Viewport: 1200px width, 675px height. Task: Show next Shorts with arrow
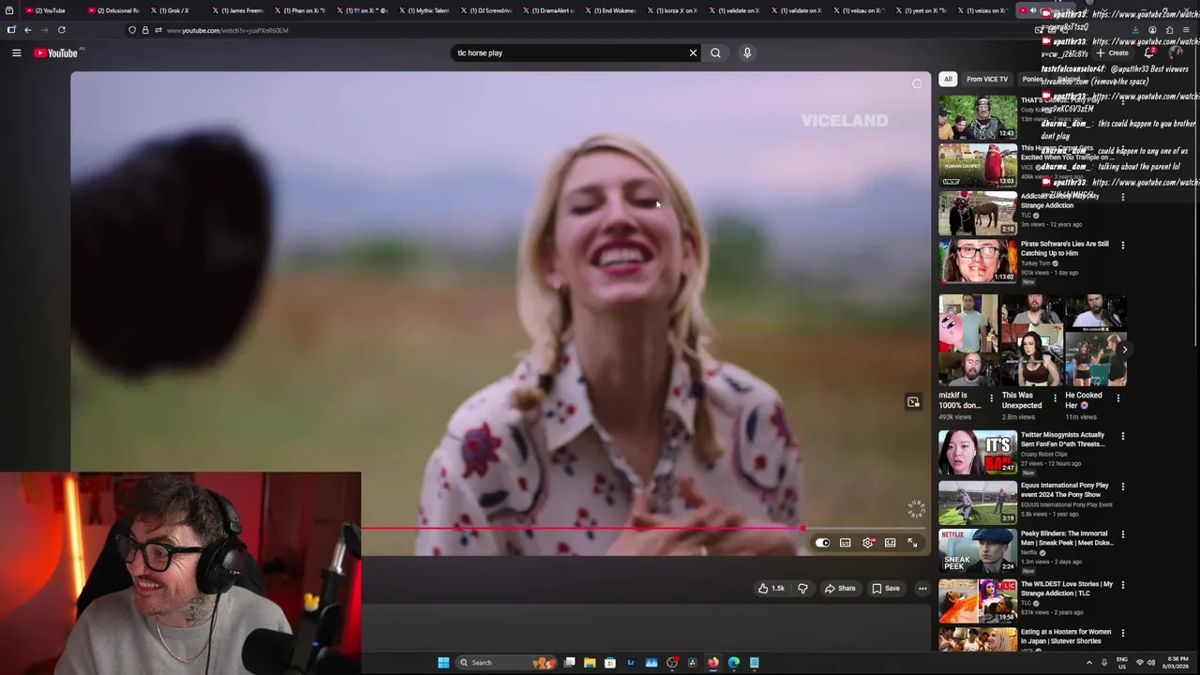(x=1125, y=349)
